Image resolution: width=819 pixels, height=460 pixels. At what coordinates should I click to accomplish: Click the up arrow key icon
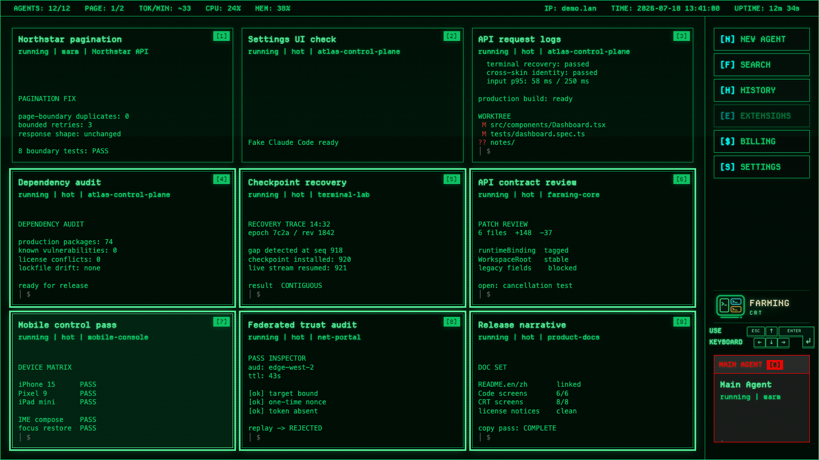point(771,331)
